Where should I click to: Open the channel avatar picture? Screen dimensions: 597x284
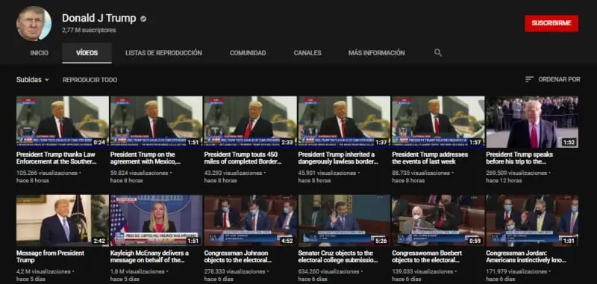pos(34,23)
